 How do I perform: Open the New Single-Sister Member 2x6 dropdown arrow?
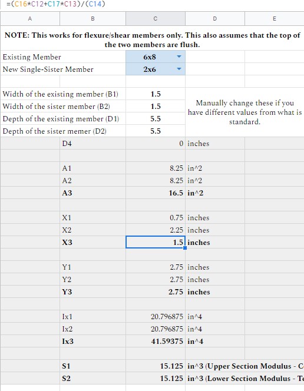pos(179,69)
